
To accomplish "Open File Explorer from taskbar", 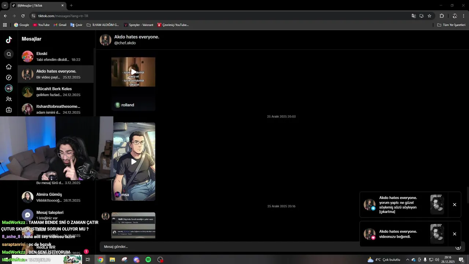I will pos(112,260).
